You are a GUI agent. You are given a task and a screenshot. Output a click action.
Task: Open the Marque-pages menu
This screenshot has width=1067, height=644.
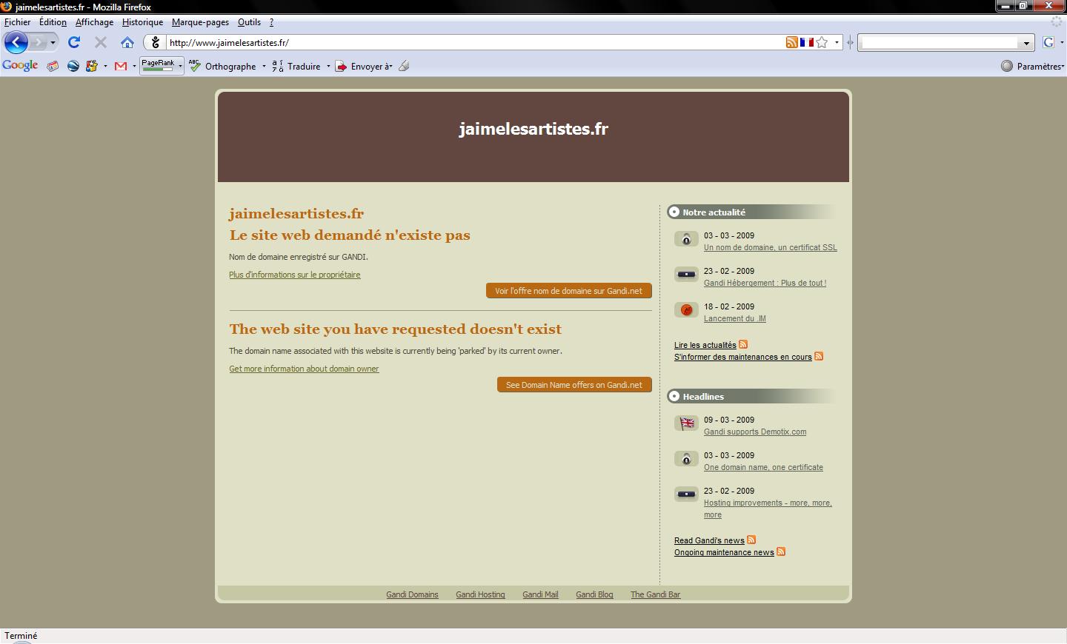200,22
